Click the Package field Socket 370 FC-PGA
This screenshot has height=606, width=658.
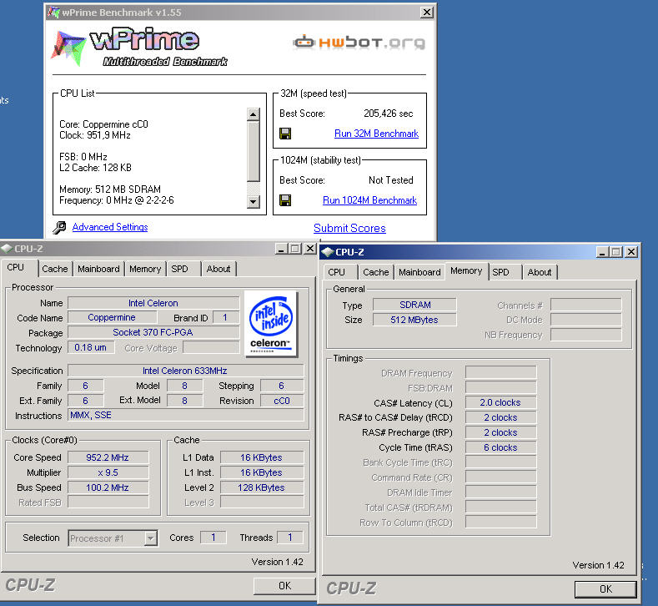(153, 332)
